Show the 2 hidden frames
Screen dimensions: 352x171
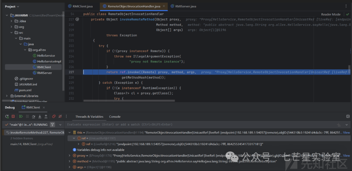(x=22, y=138)
